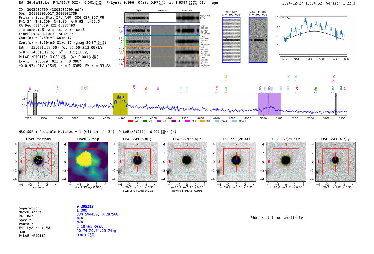Click the Obs: 20190806v017_3003982709 line
Image resolution: width=374 pixels, height=254 pixels.
click(x=48, y=13)
